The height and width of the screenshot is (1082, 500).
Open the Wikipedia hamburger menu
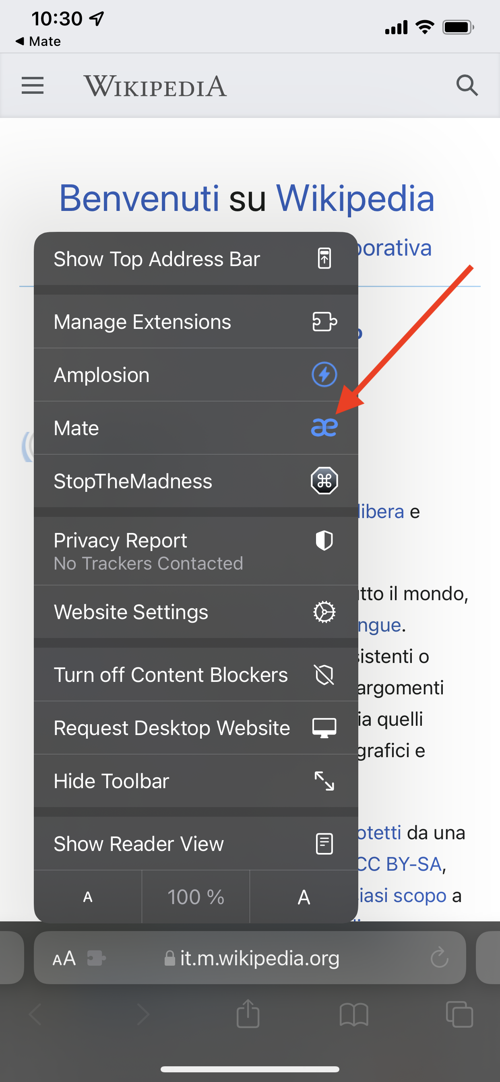coord(32,86)
